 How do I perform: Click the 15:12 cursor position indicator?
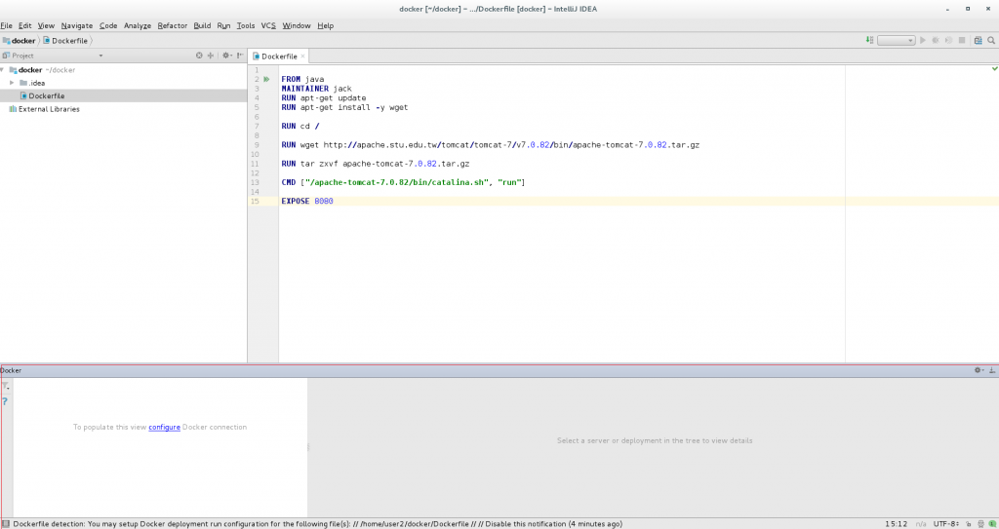point(896,524)
